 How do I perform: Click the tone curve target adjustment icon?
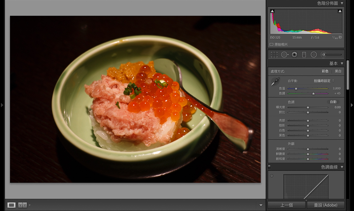[272, 176]
